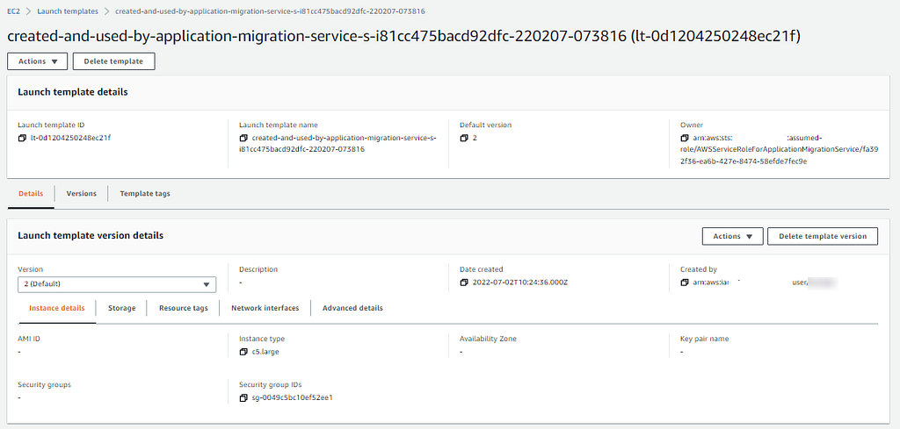The image size is (900, 429).
Task: Copy the Date created timestamp
Action: (x=464, y=282)
